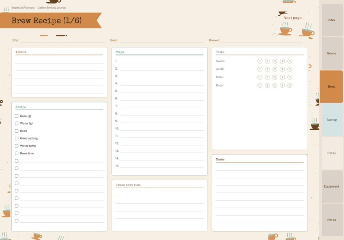Viewport: 344px width, 240px height.
Task: Tick the first blank checkbox below Brew time
Action: [16, 161]
